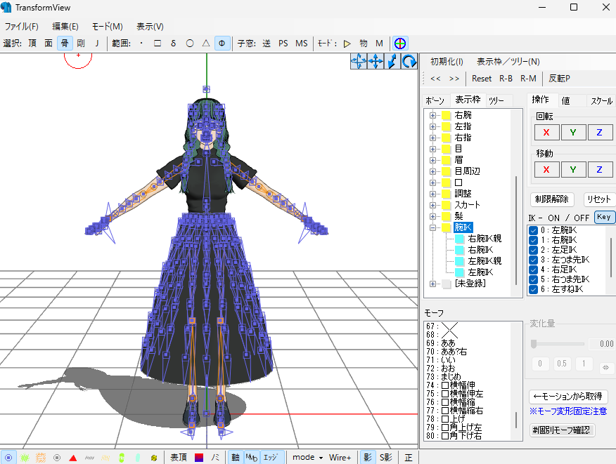Toggle the green hatched display icon
Viewport: 616px width, 464px height.
click(25, 458)
